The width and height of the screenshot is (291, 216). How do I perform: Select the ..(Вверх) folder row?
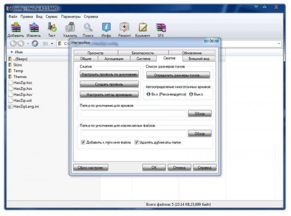tap(20, 59)
